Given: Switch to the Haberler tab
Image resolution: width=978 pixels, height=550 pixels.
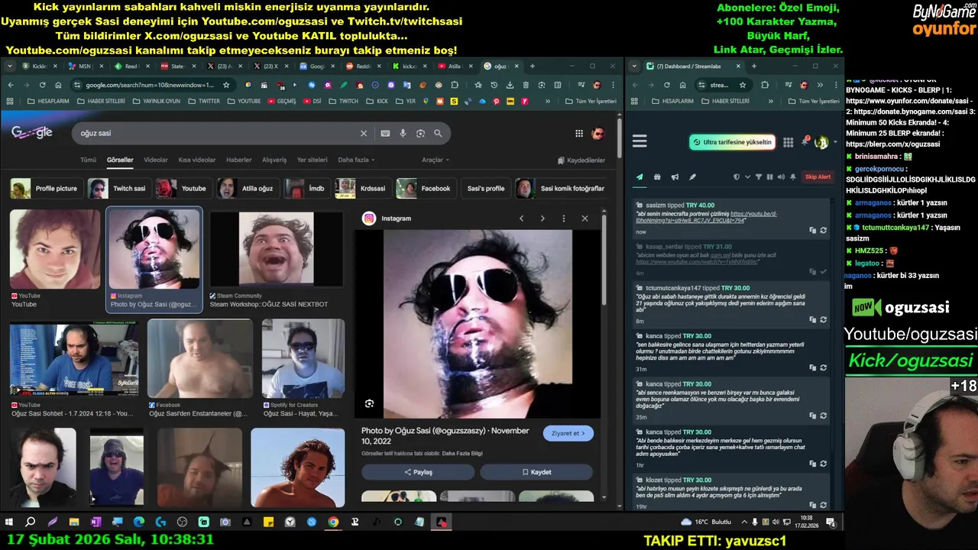Looking at the screenshot, I should pos(238,160).
